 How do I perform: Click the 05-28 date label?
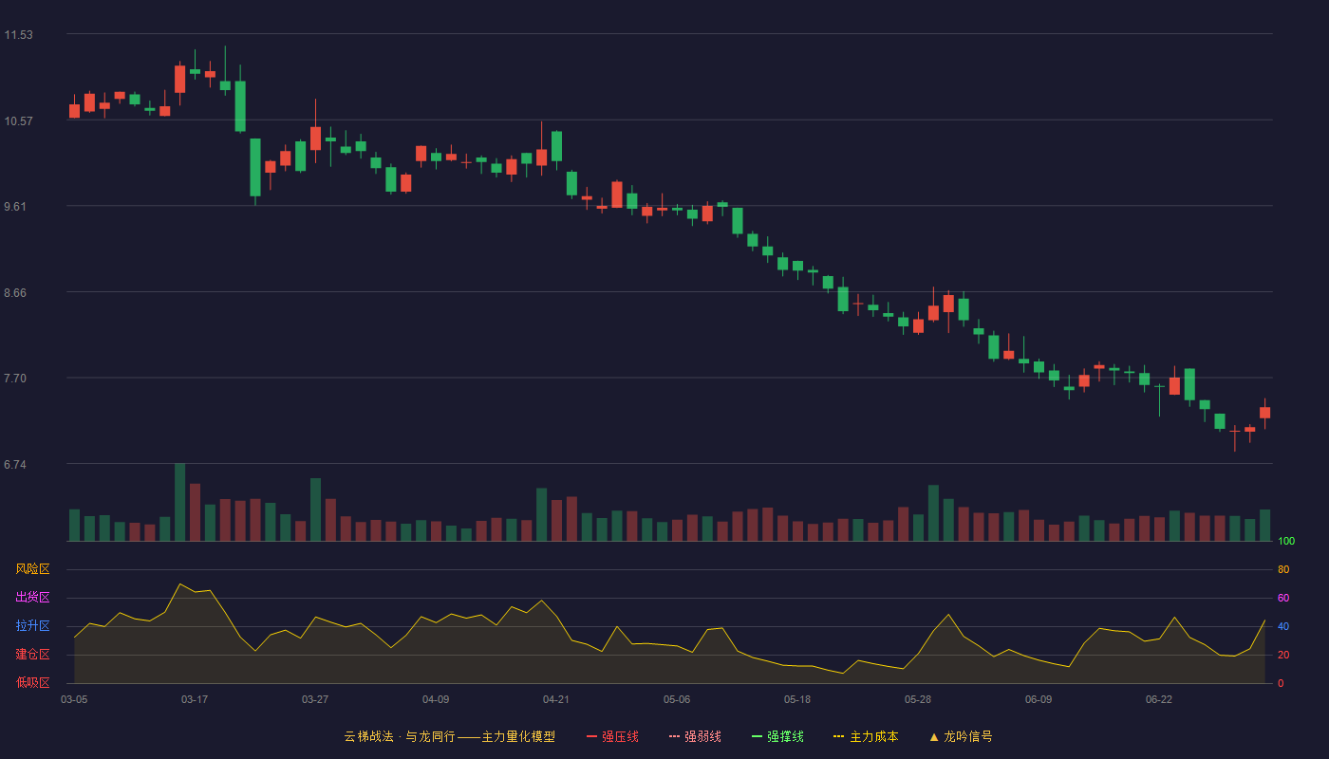coord(918,699)
